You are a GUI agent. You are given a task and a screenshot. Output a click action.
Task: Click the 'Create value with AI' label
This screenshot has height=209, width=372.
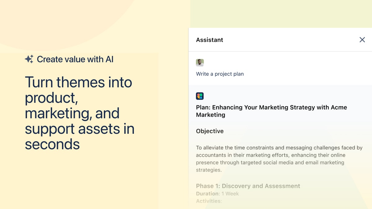(75, 59)
